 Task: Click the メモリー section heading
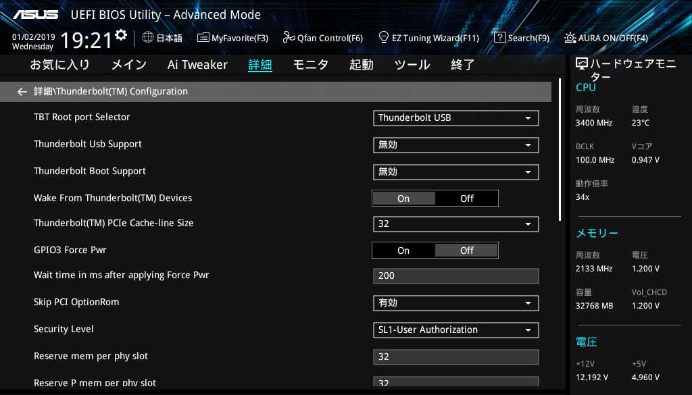(597, 233)
